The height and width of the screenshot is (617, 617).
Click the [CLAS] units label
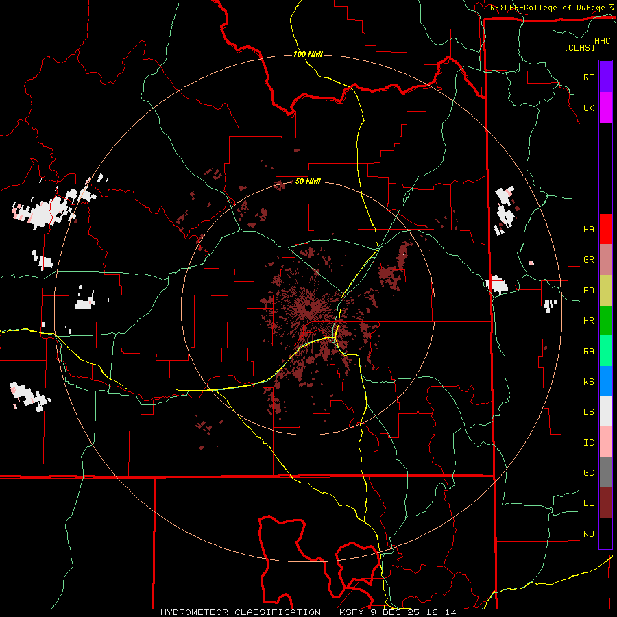pyautogui.click(x=579, y=47)
